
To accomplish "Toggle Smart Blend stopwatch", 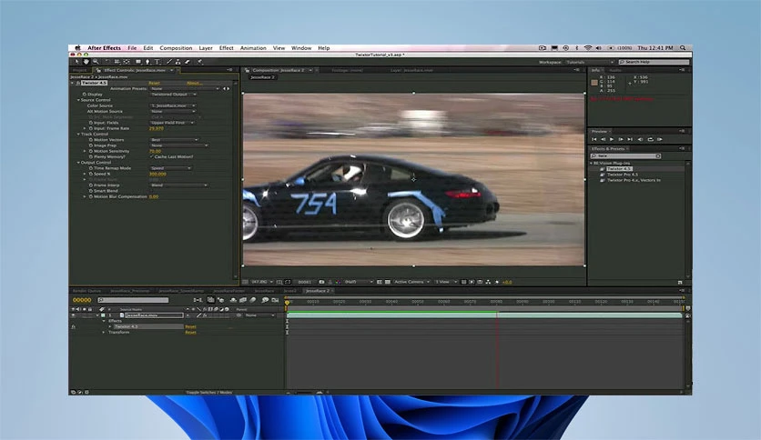I will [91, 191].
